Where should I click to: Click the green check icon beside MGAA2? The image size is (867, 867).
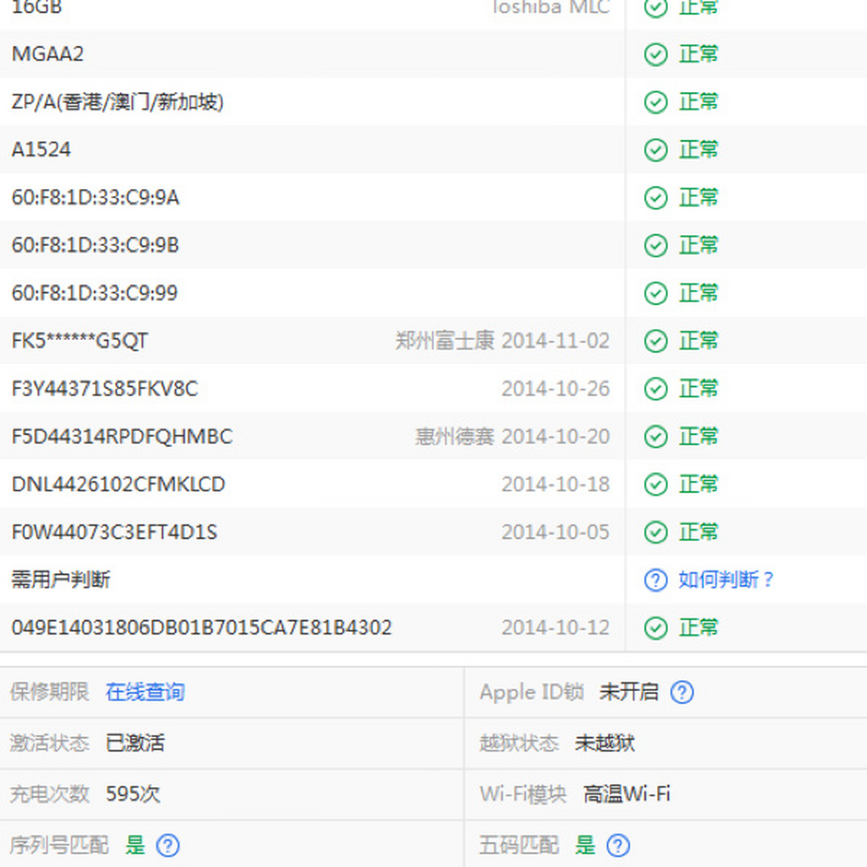(655, 54)
